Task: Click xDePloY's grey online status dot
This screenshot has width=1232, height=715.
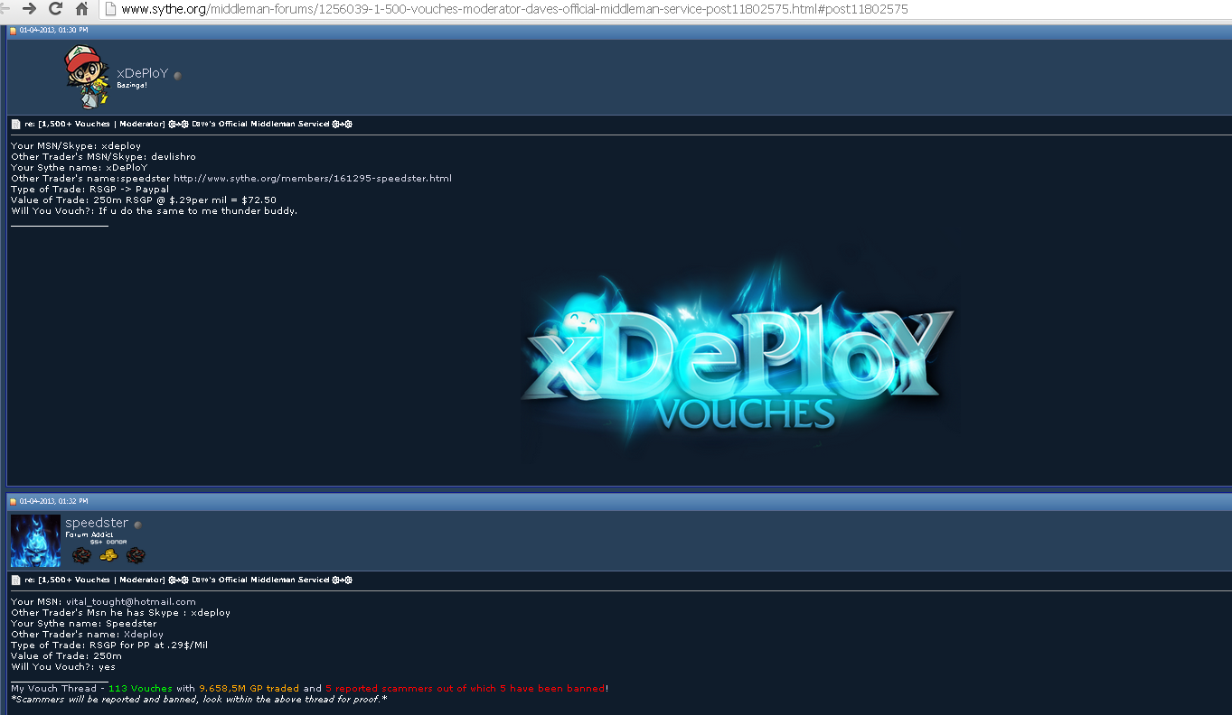Action: point(177,76)
